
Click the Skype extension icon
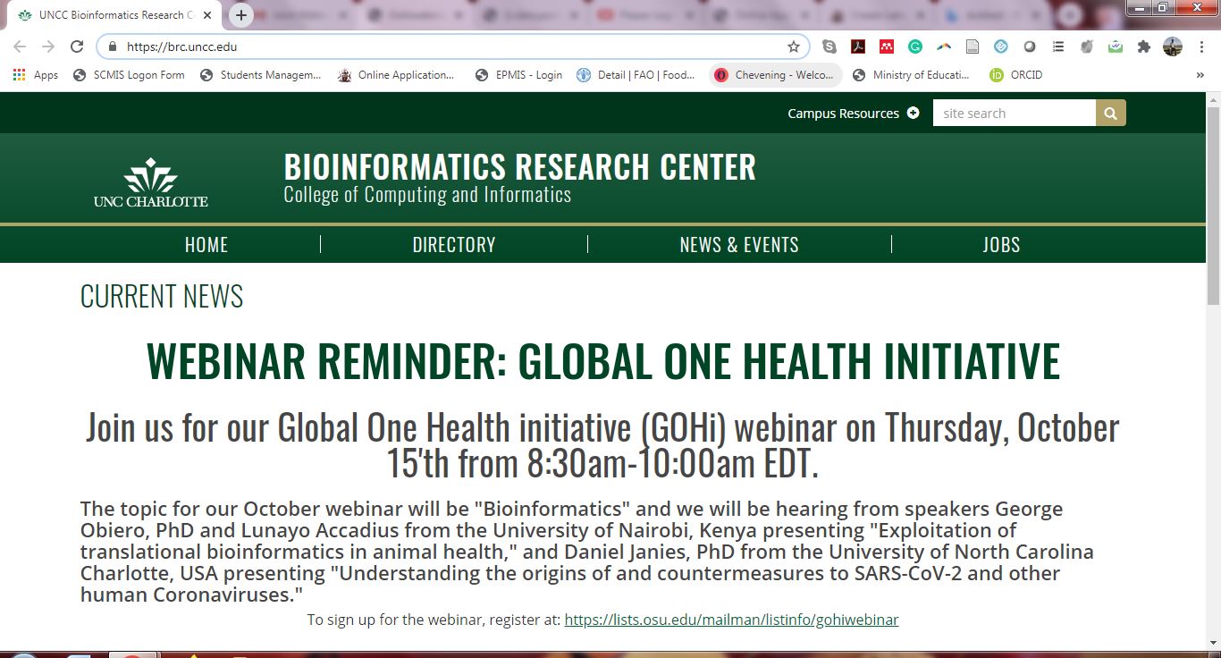pyautogui.click(x=829, y=46)
